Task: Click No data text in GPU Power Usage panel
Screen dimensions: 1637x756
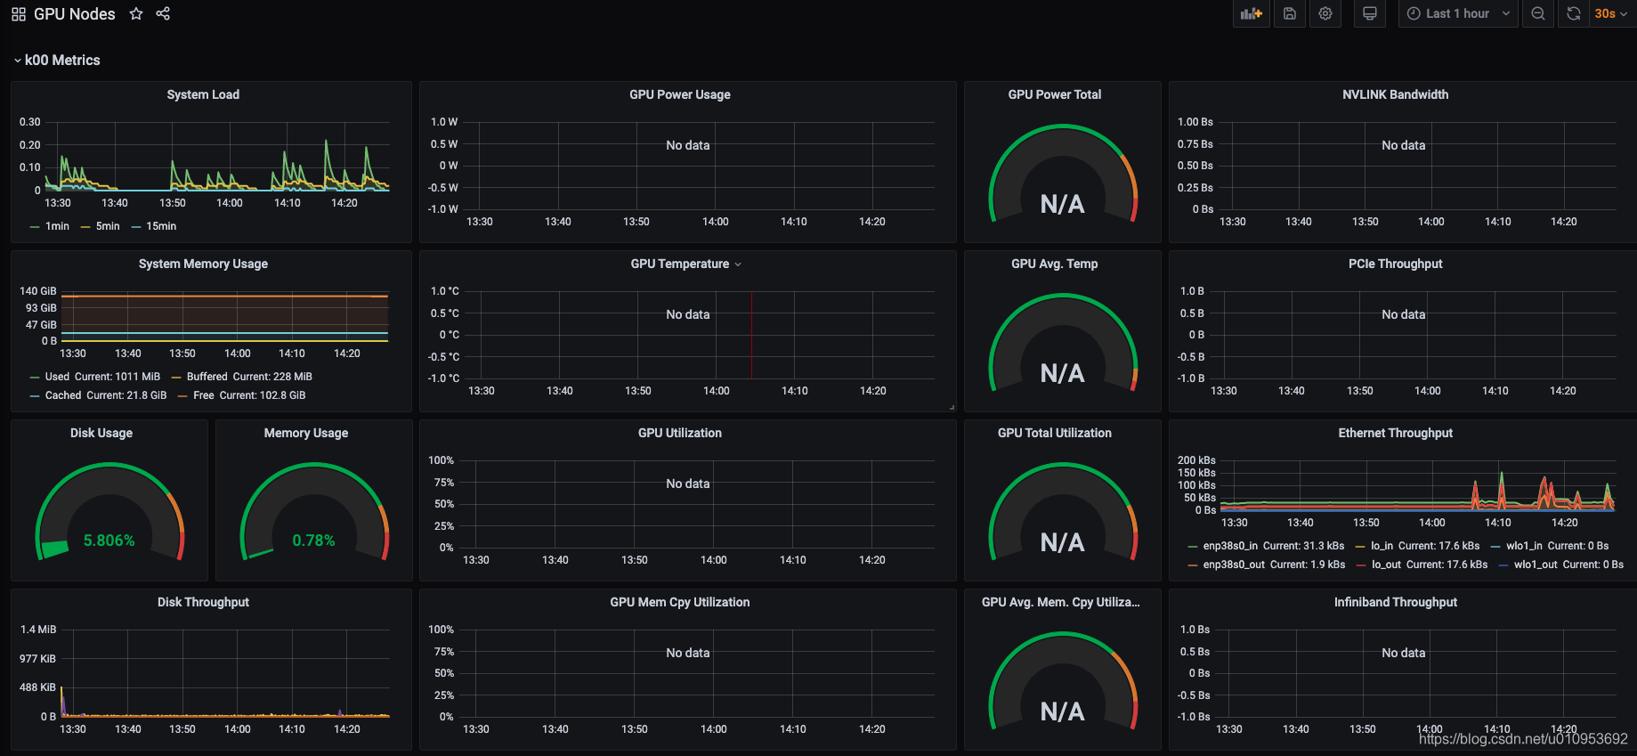Action: [x=688, y=145]
